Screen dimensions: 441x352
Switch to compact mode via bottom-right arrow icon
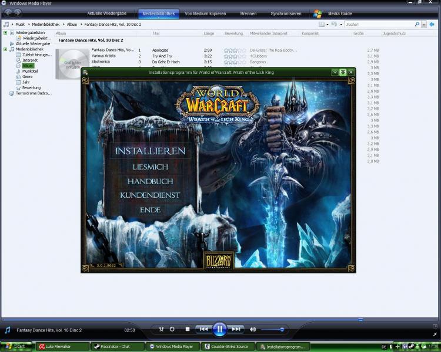[x=435, y=334]
